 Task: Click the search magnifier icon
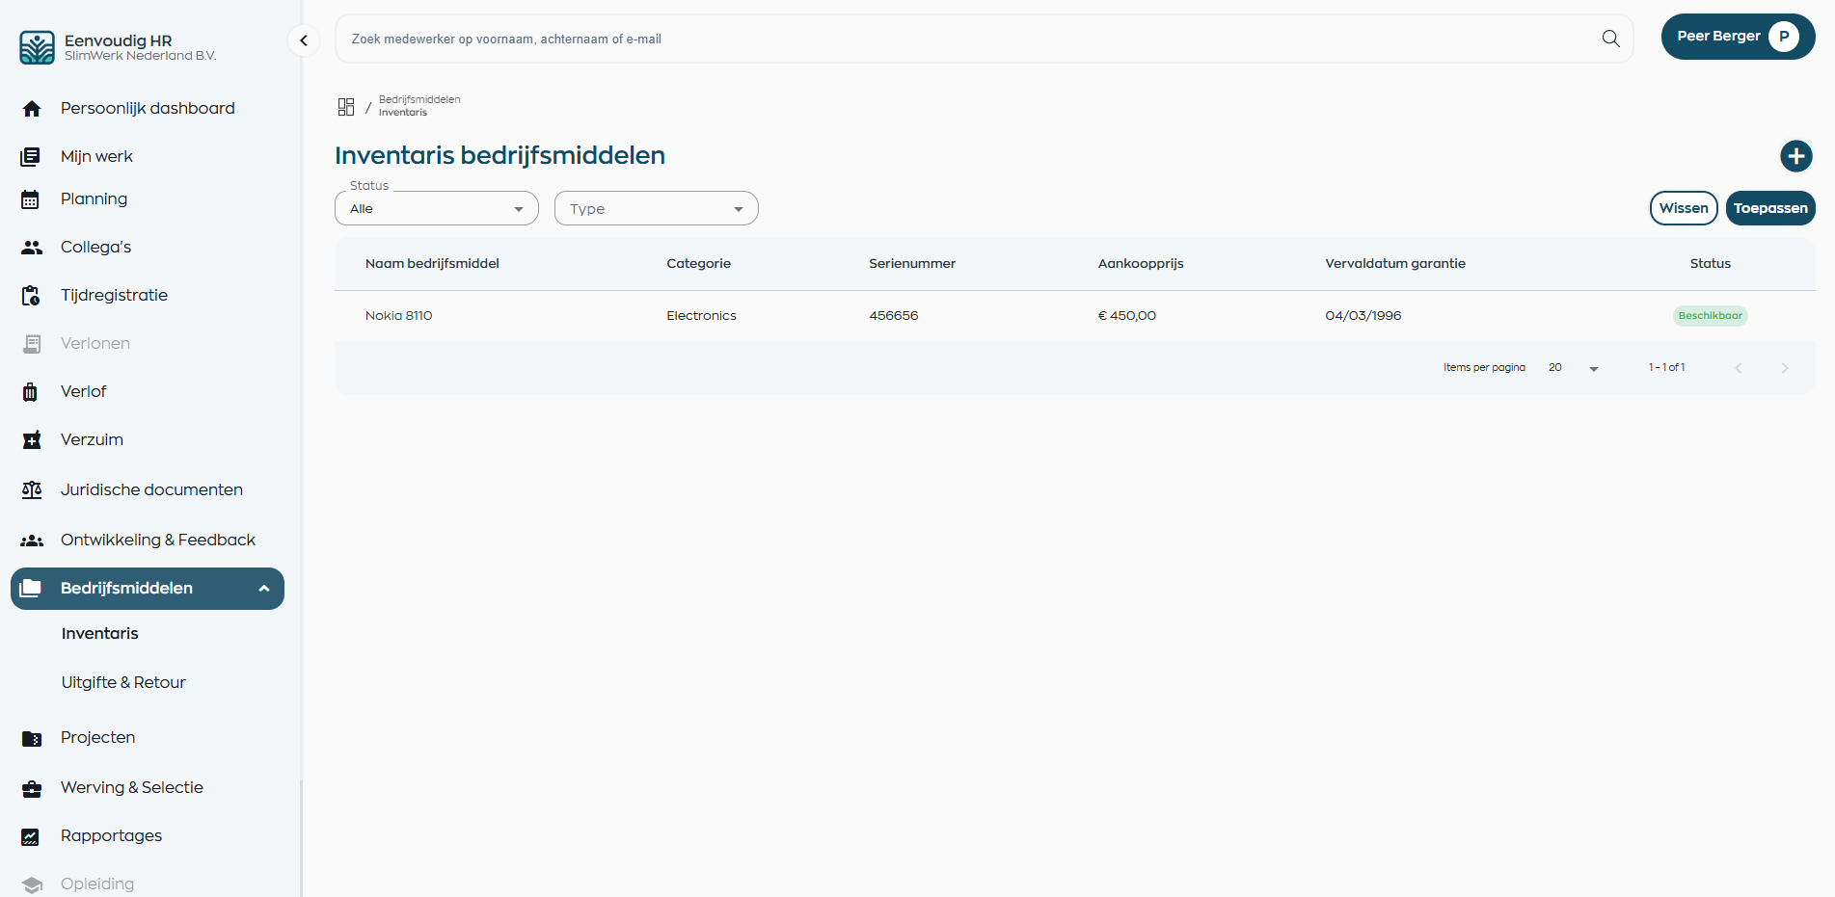tap(1610, 39)
